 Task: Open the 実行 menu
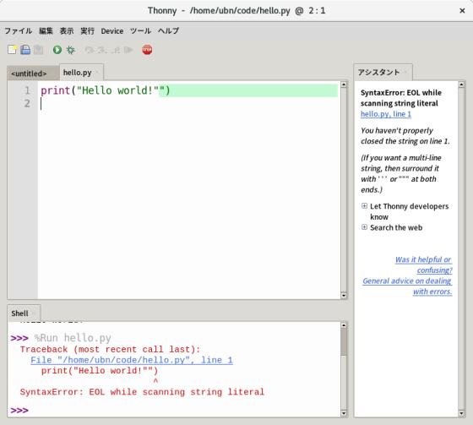pyautogui.click(x=88, y=30)
